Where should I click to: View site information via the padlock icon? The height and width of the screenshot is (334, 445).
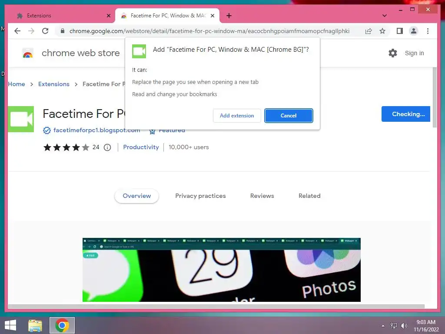63,31
